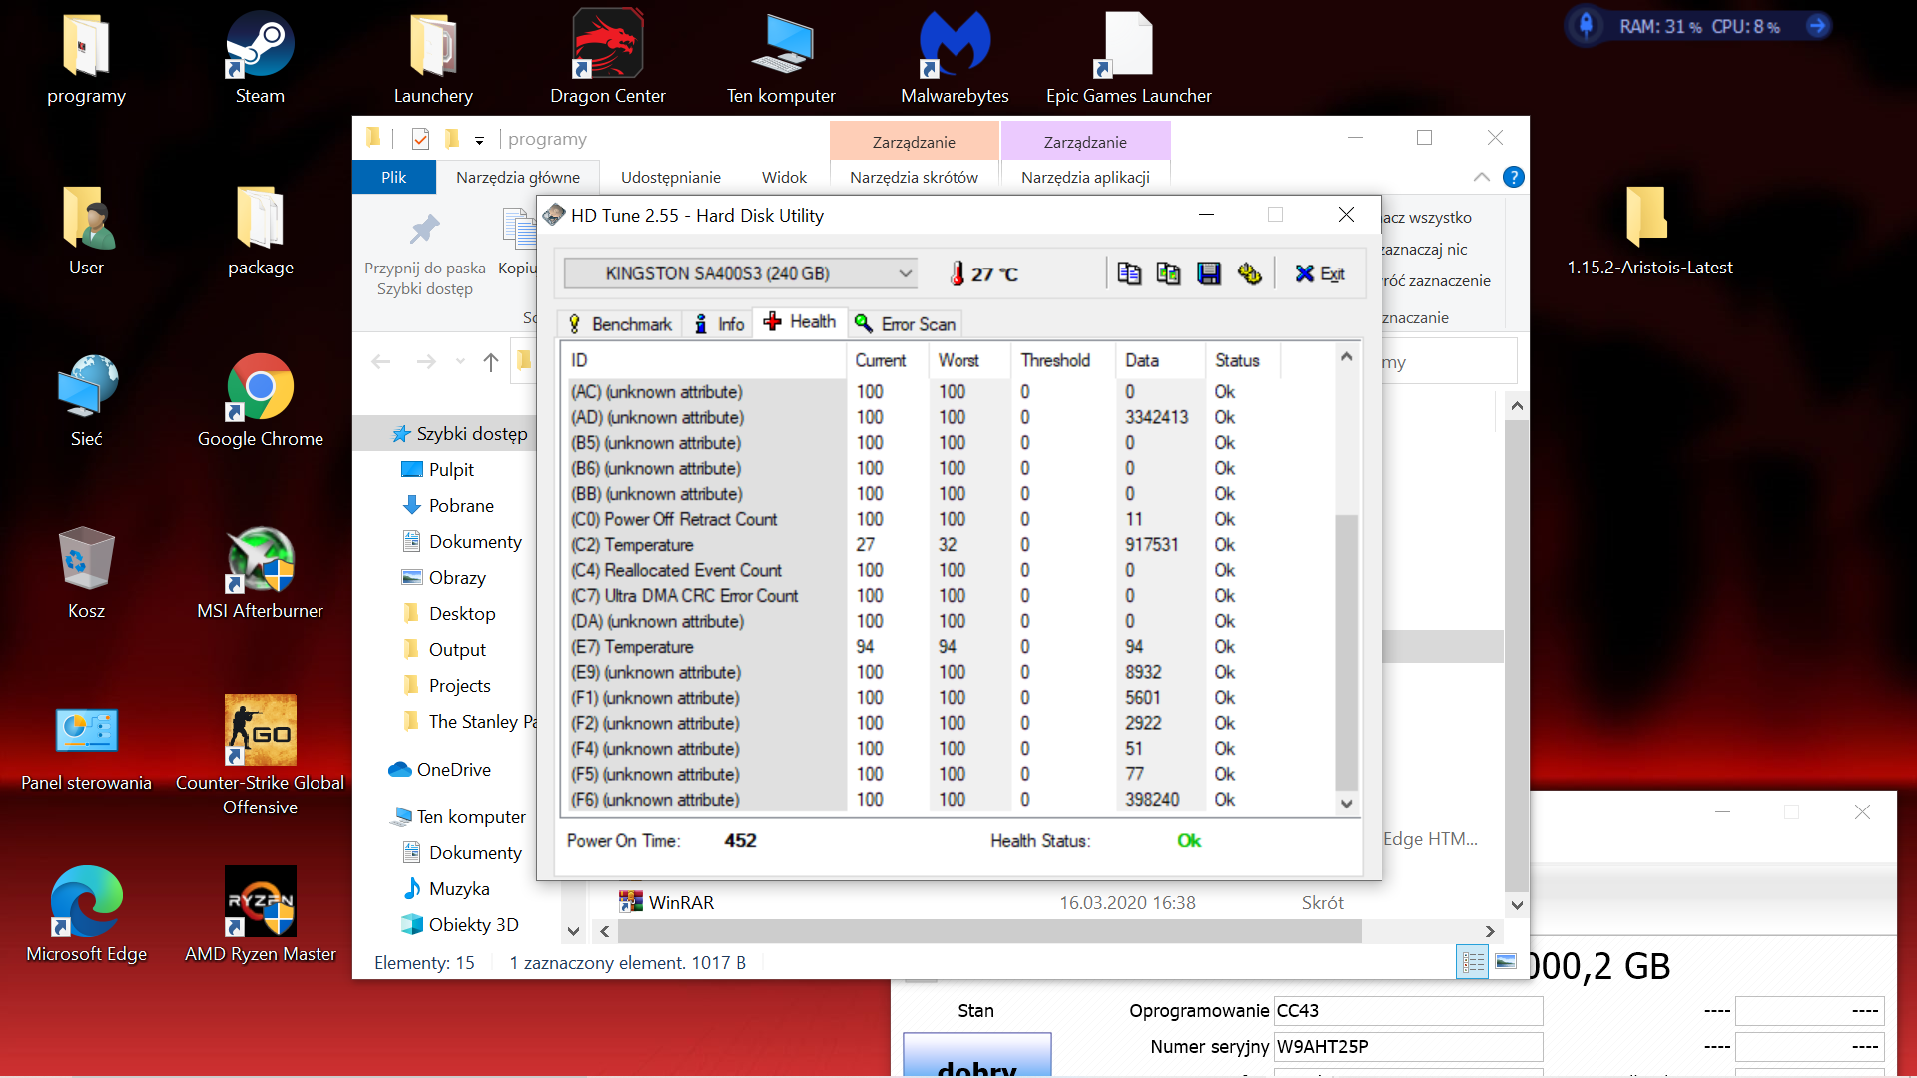Click the copy screenshot icon in HD Tune toolbar

(x=1168, y=273)
